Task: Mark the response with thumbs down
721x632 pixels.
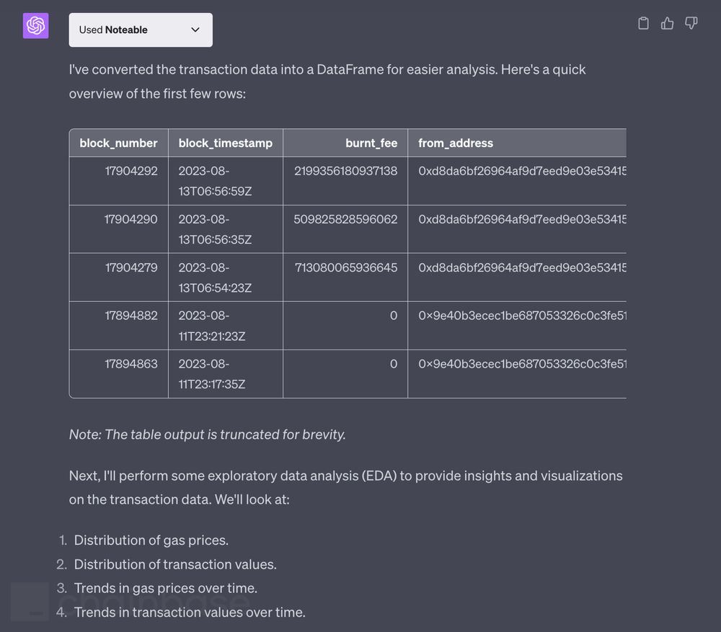Action: point(691,24)
